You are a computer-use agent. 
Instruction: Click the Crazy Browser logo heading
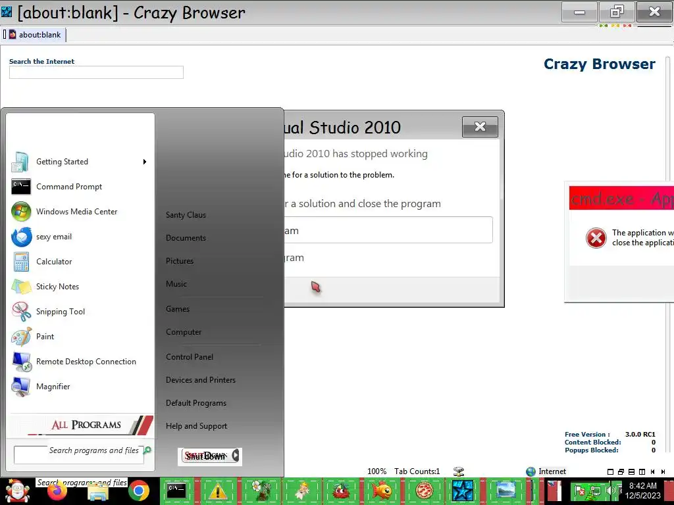pos(599,64)
